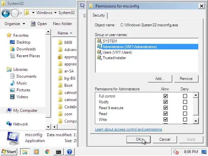Click navigation pane scroll down arrow

(48, 127)
